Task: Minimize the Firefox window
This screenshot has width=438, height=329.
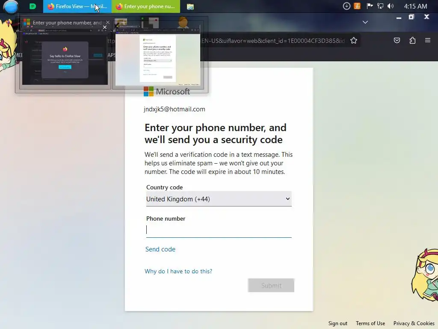Action: (399, 18)
